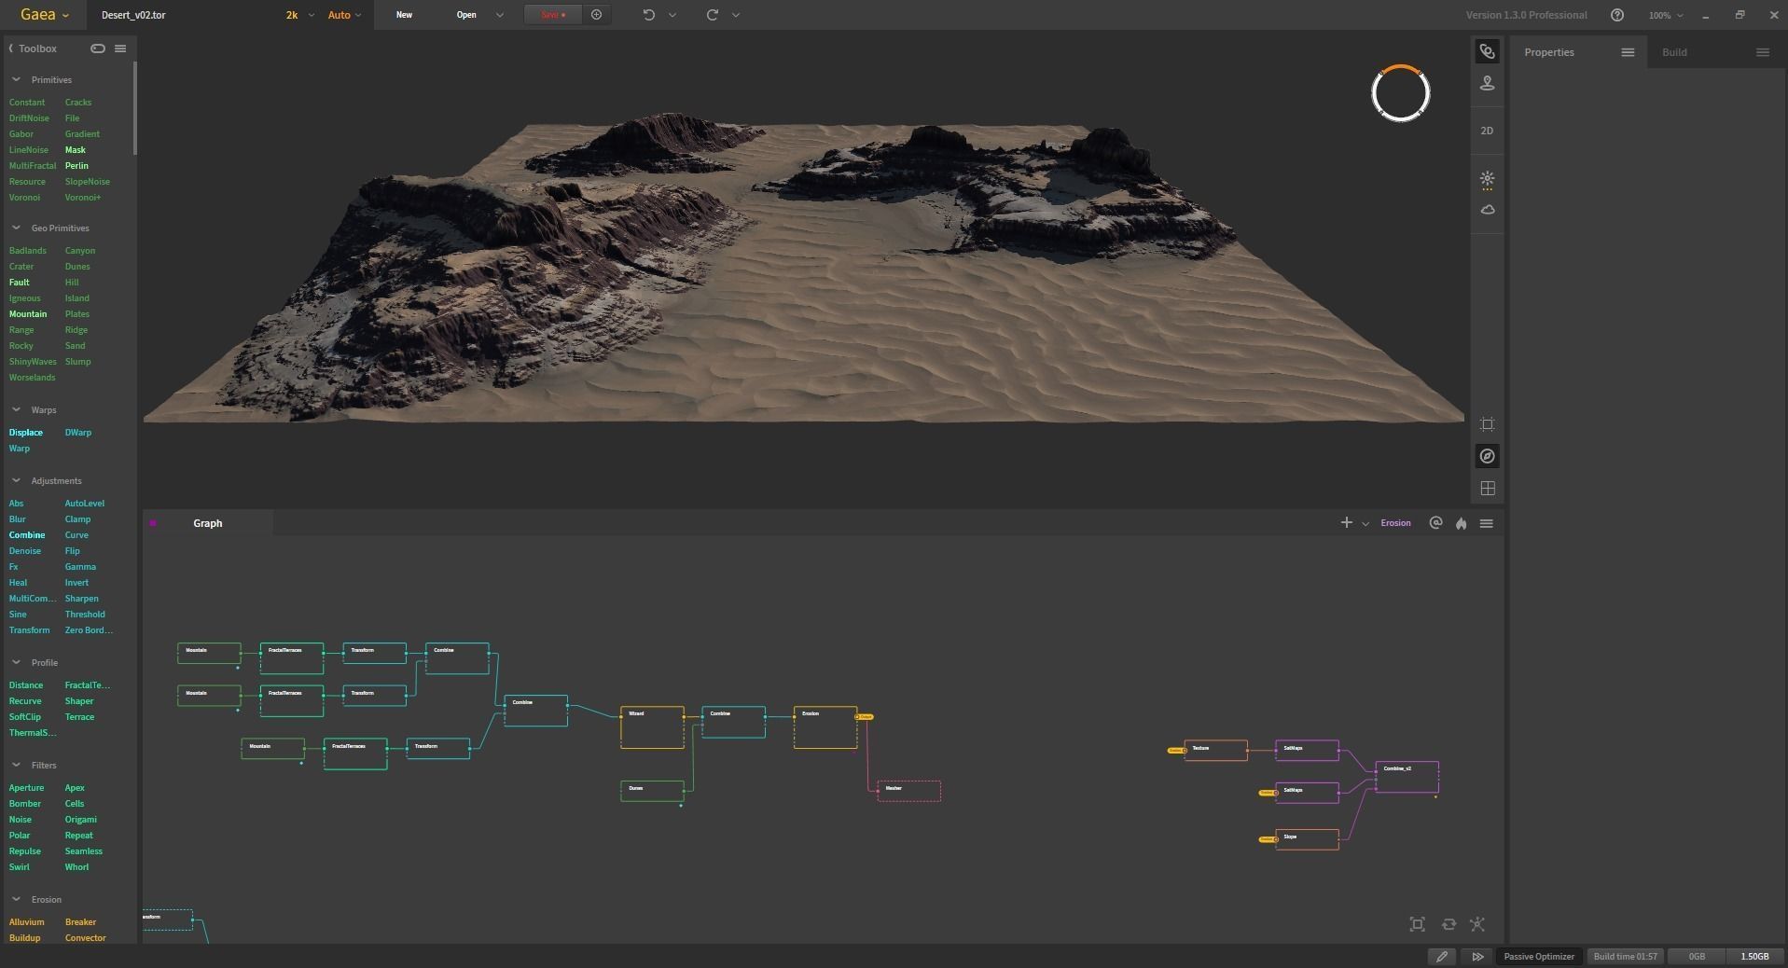Viewport: 1788px width, 968px height.
Task: Expand the Open recent files arrow
Action: click(500, 15)
